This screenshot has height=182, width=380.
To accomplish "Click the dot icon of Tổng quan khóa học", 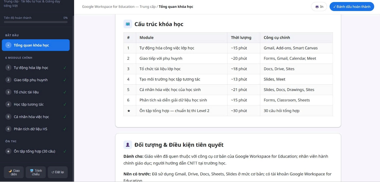I will coord(8,45).
